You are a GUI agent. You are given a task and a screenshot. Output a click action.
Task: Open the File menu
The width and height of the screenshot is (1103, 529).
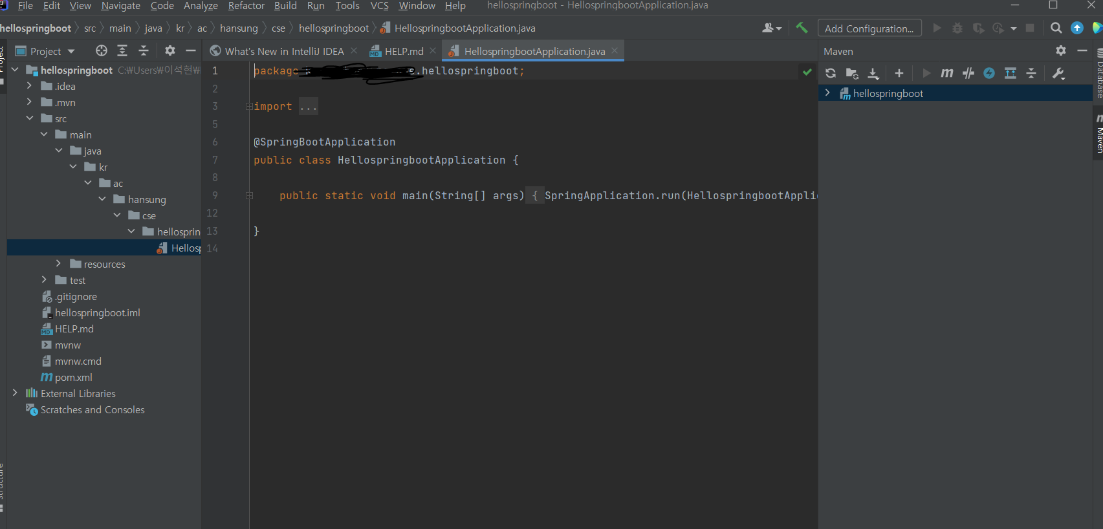pos(25,6)
